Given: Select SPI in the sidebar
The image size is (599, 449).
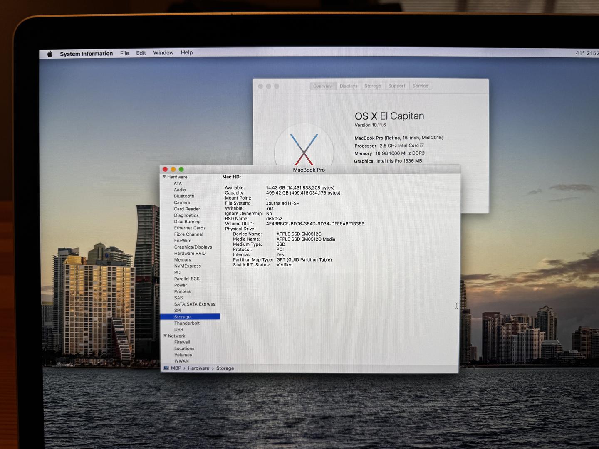Looking at the screenshot, I should click(x=178, y=311).
